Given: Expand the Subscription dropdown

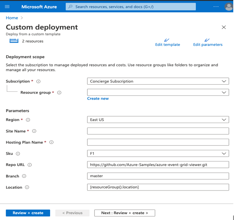Looking at the screenshot, I should click(158, 81).
